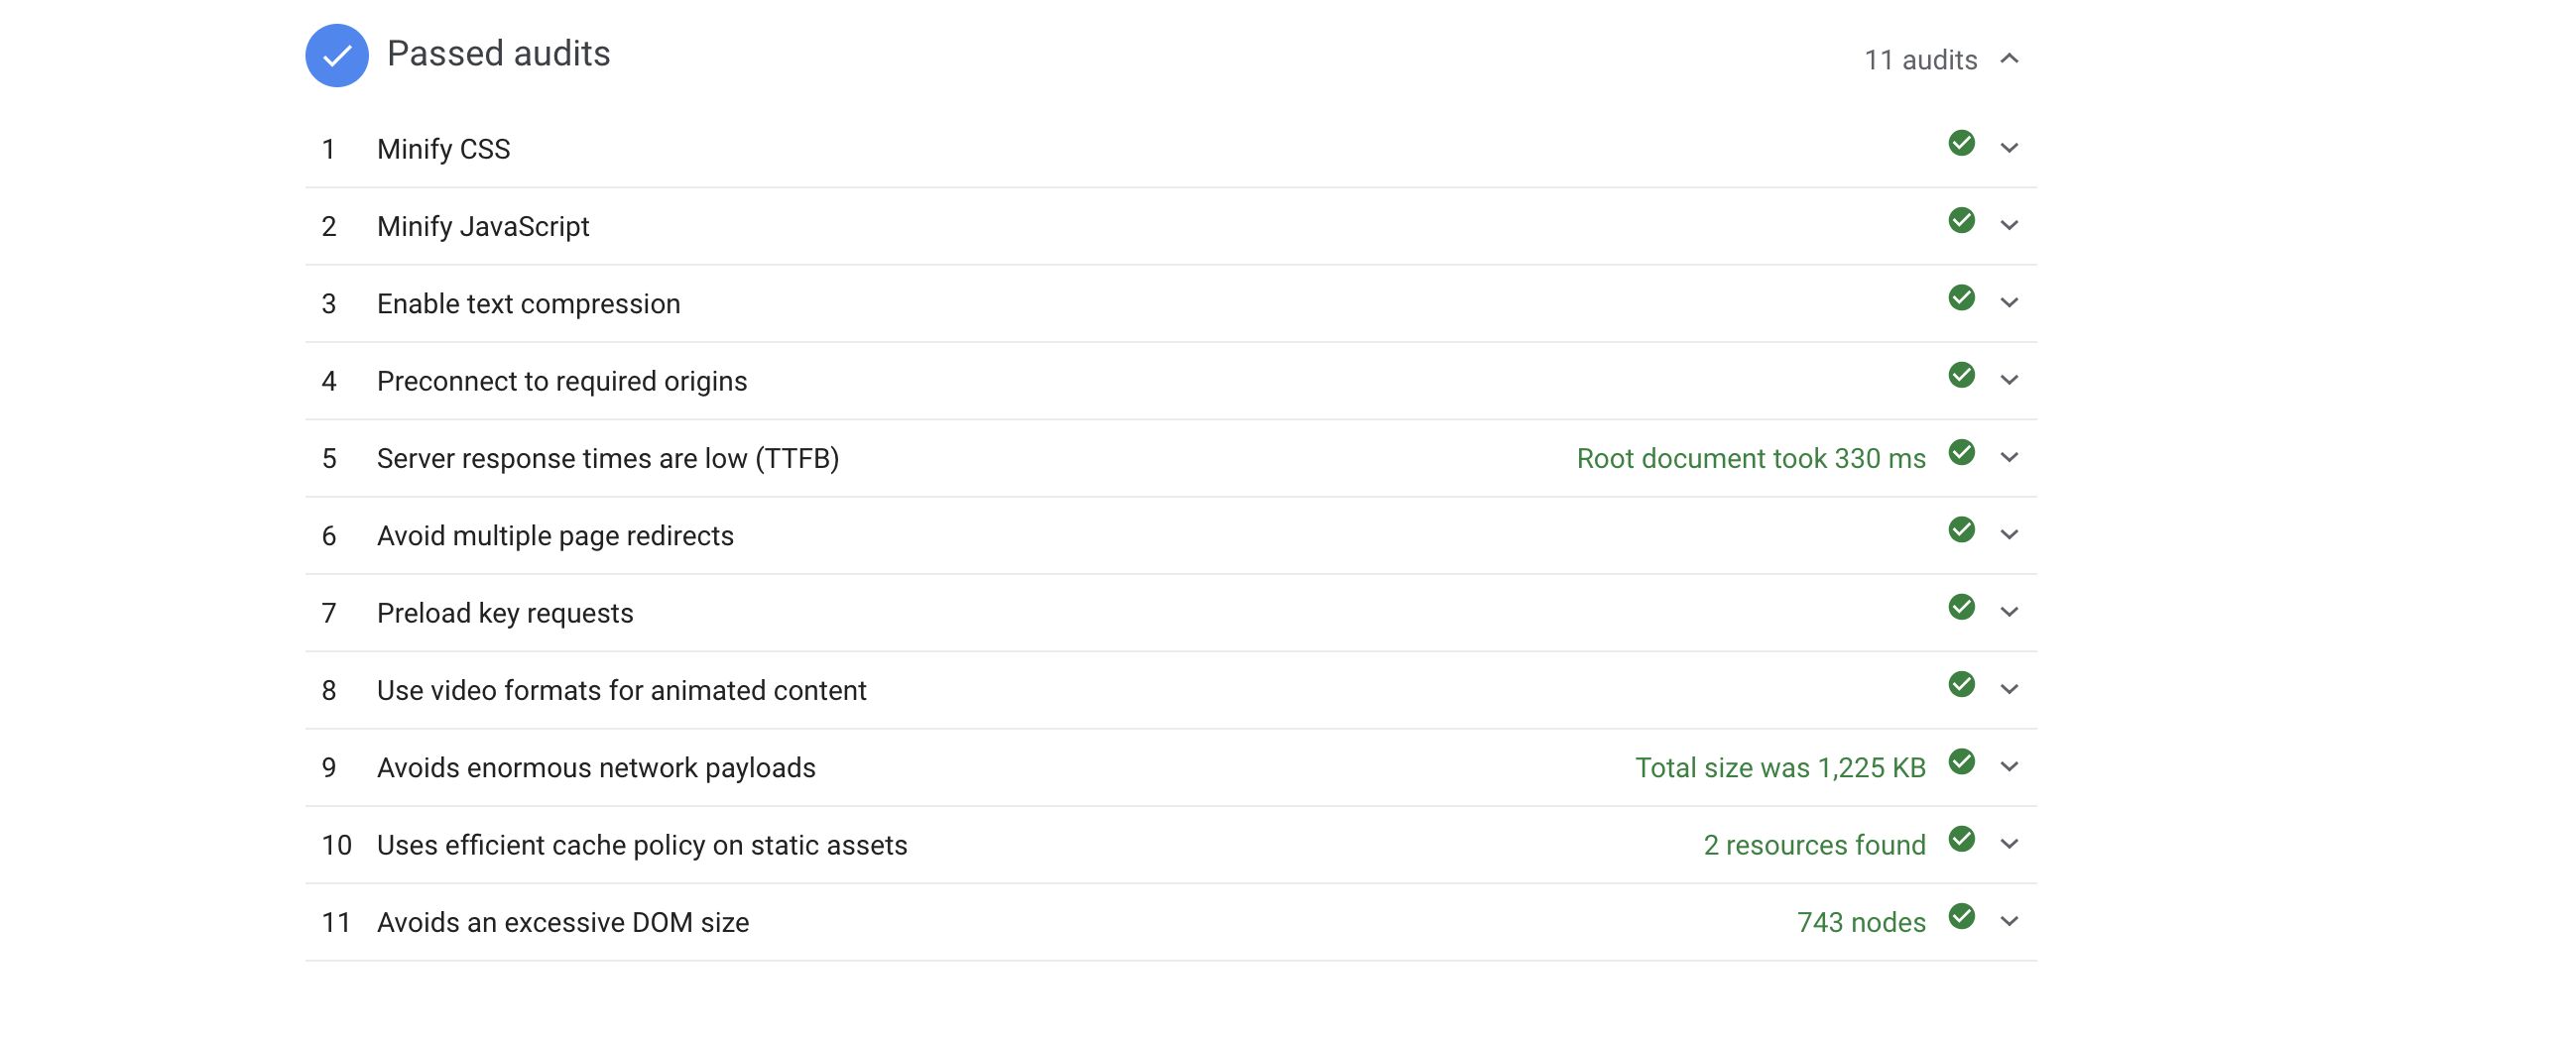Click green pass icon for Avoids enormous network payloads
Screen dimensions: 2559x1039
click(x=1961, y=761)
